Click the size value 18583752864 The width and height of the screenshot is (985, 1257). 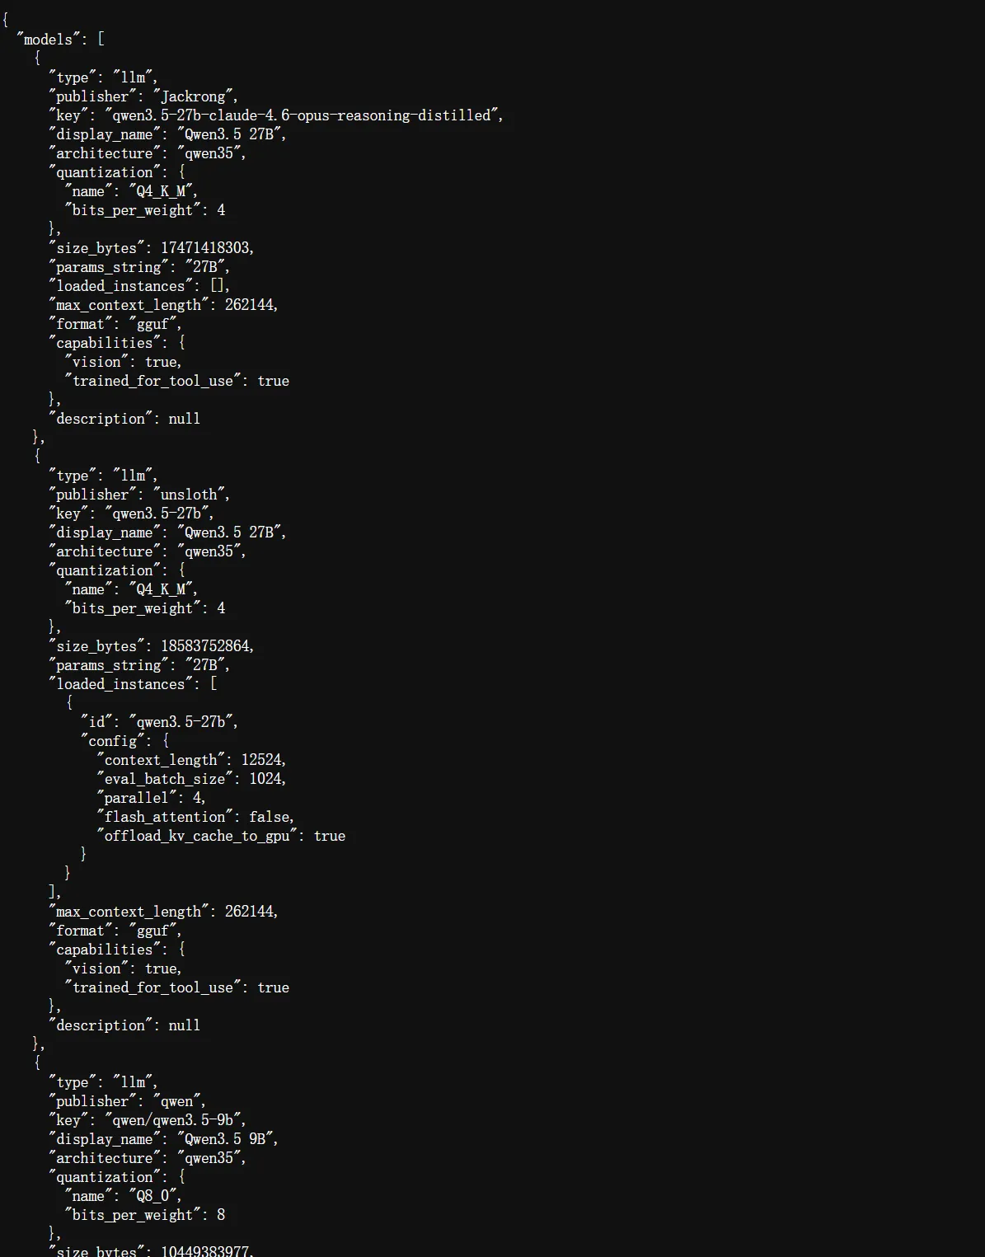206,646
